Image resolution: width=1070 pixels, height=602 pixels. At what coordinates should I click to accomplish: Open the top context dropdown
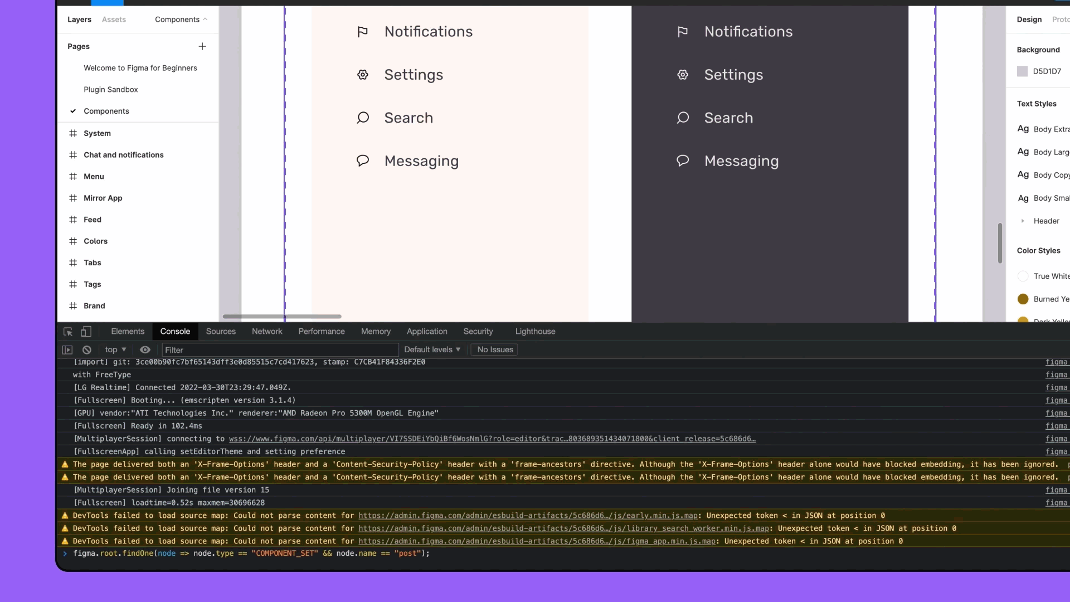115,350
